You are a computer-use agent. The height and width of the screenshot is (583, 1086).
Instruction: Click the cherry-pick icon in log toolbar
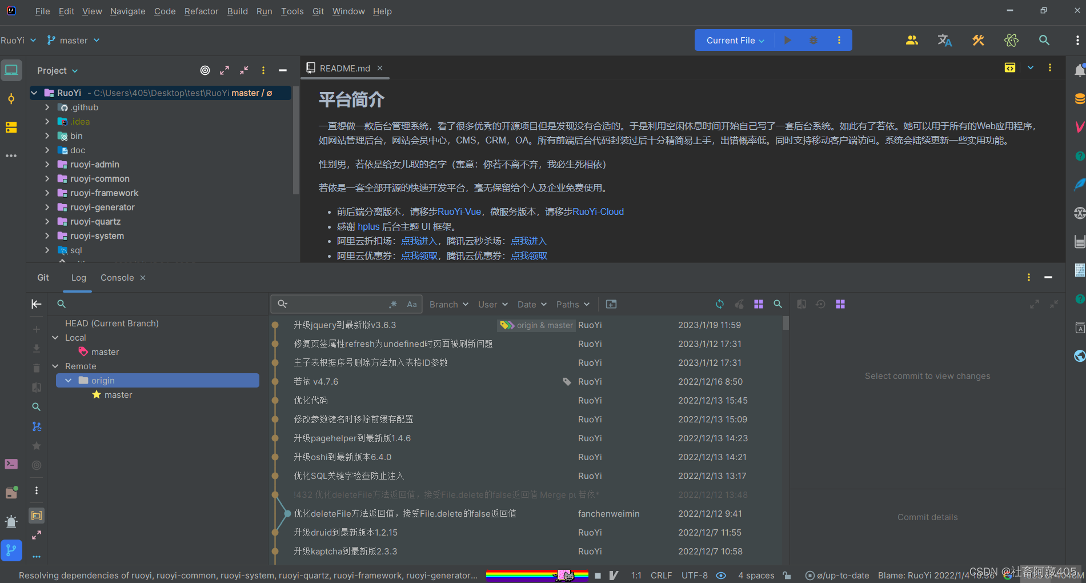coord(739,304)
